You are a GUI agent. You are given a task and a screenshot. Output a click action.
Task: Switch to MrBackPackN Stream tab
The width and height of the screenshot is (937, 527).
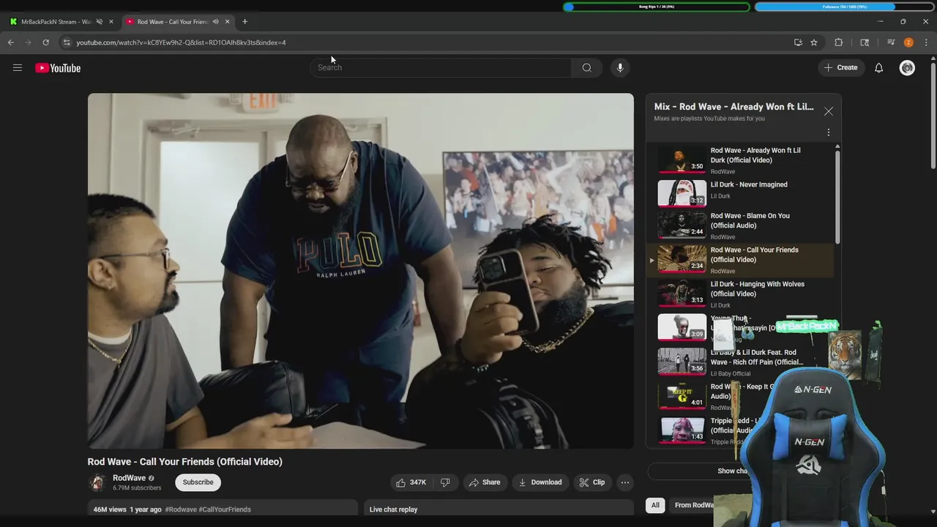56,22
